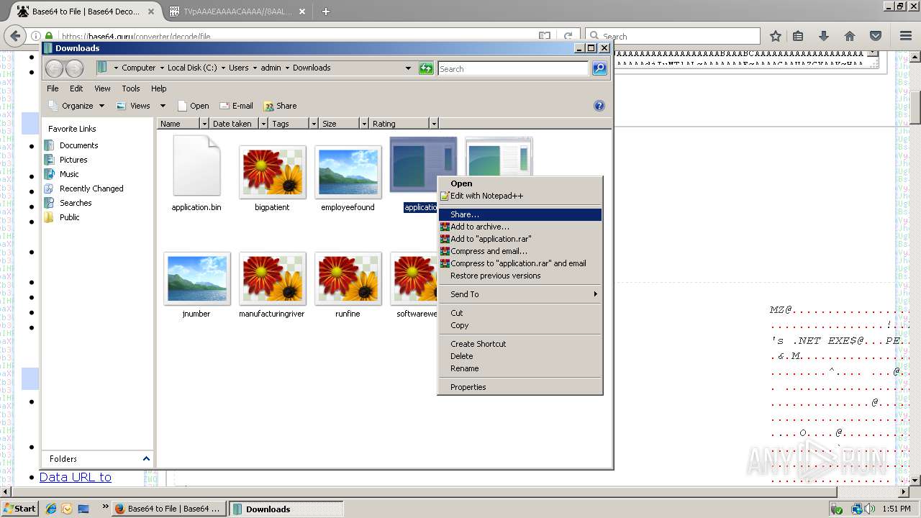Open Firefox downloads arrow icon
This screenshot has height=518, width=921.
(x=824, y=36)
